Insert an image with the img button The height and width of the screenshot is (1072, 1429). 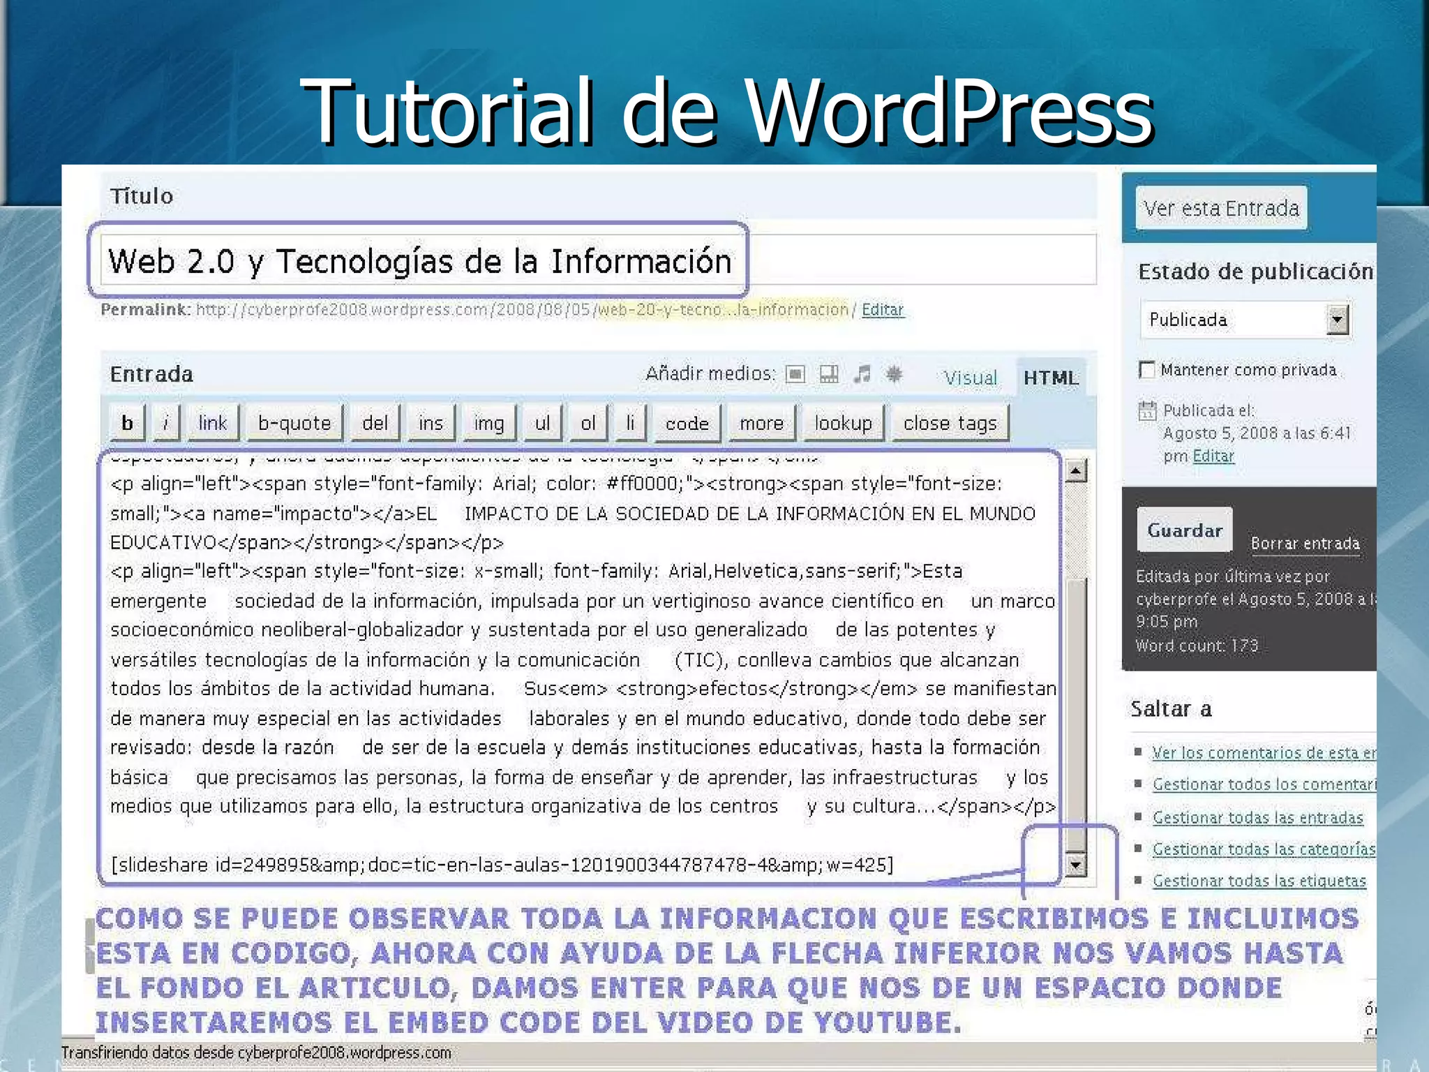coord(488,423)
